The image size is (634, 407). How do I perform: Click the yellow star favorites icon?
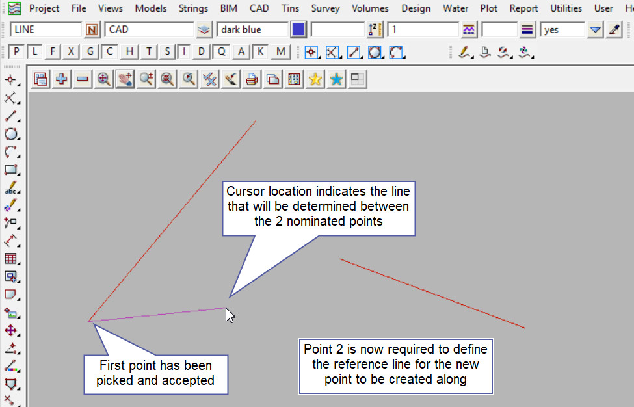315,79
